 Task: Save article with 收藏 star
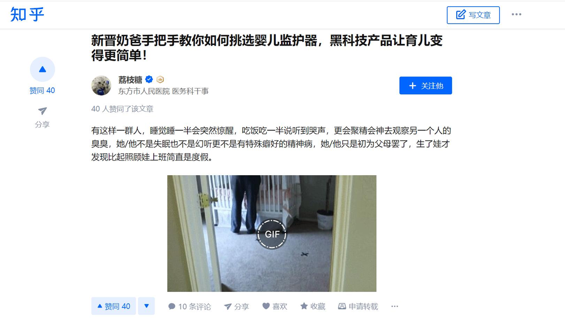click(313, 306)
